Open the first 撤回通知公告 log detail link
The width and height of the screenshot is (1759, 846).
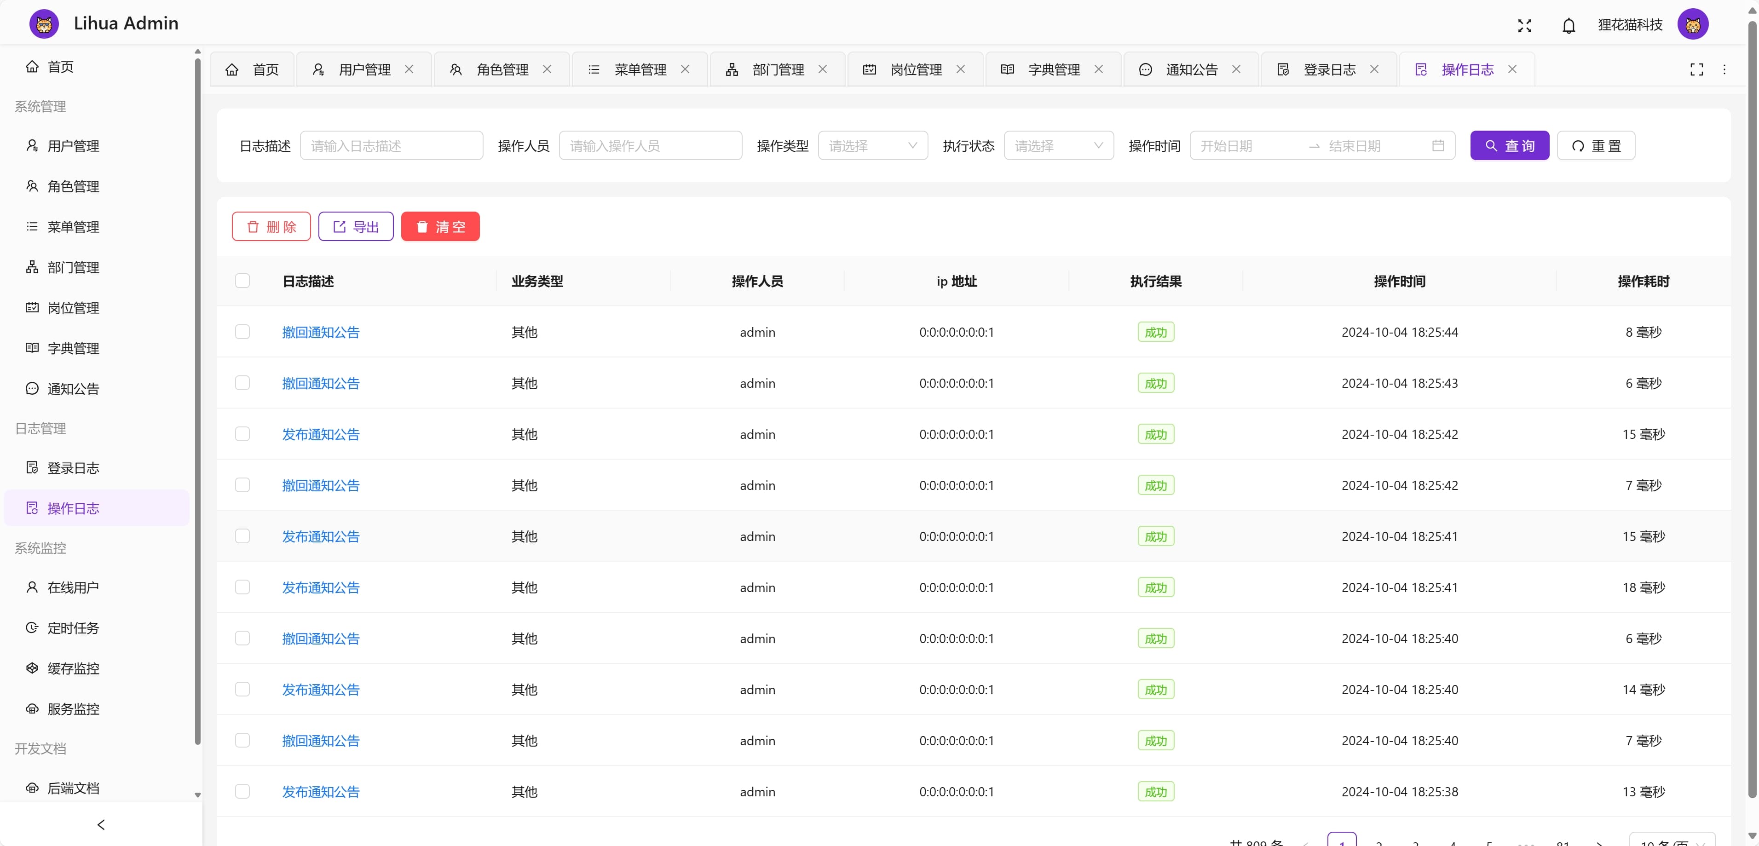click(x=320, y=332)
